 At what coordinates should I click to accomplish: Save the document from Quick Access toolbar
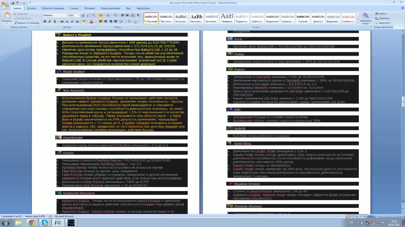click(13, 3)
